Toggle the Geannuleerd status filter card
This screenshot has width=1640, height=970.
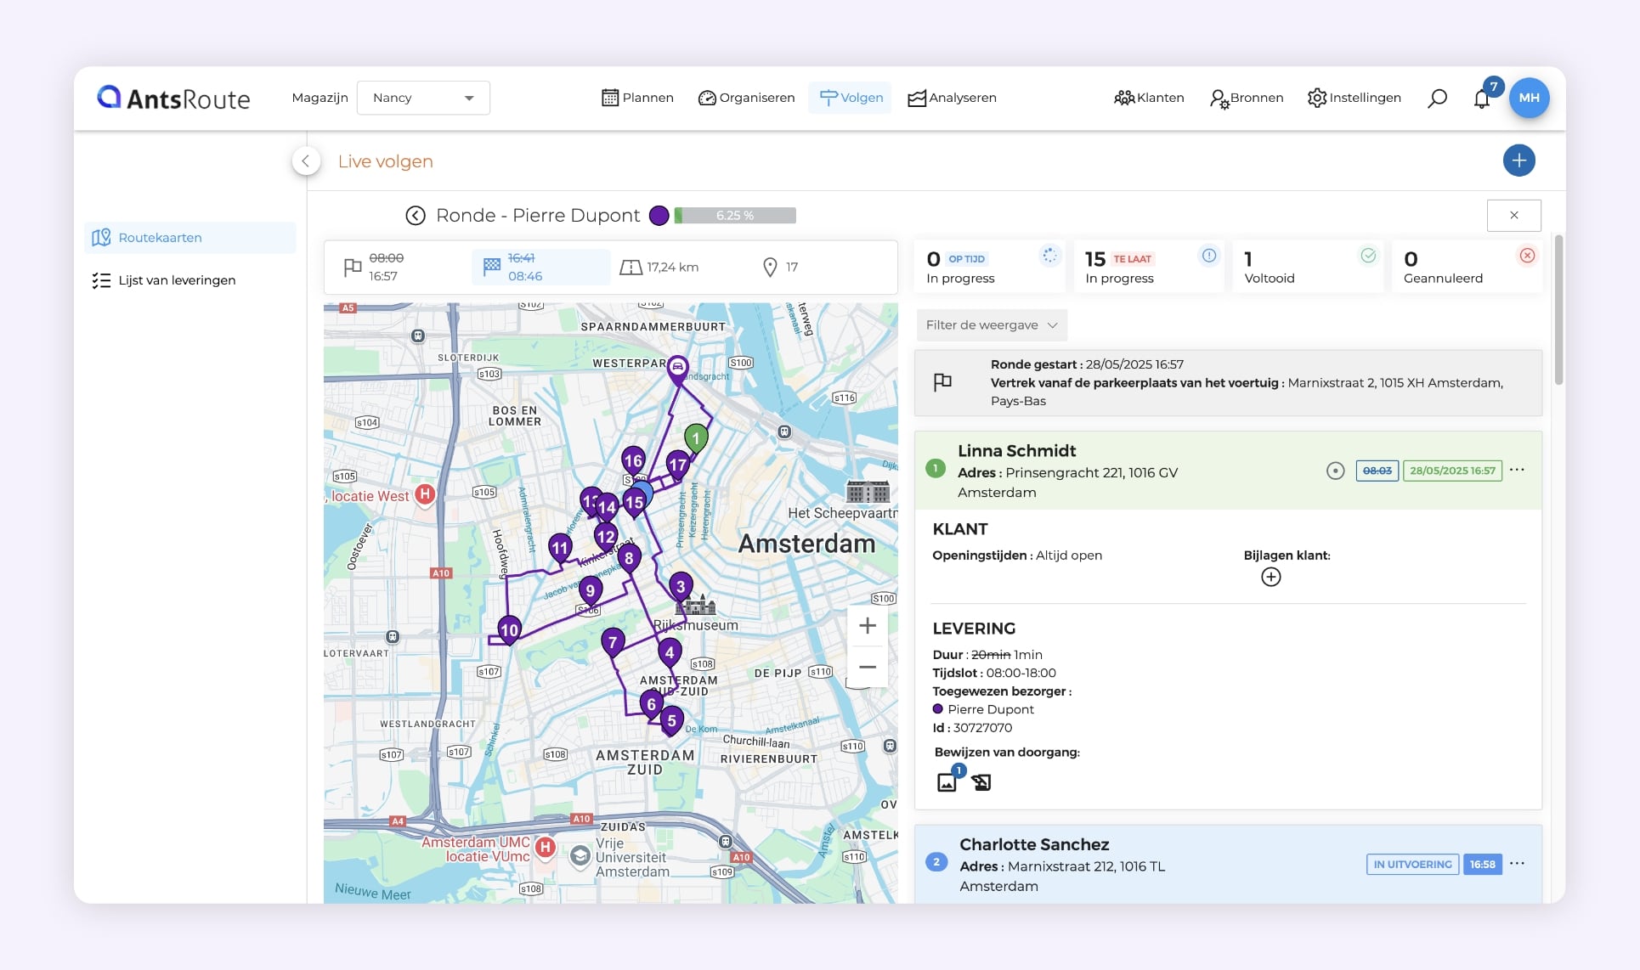pos(1467,268)
